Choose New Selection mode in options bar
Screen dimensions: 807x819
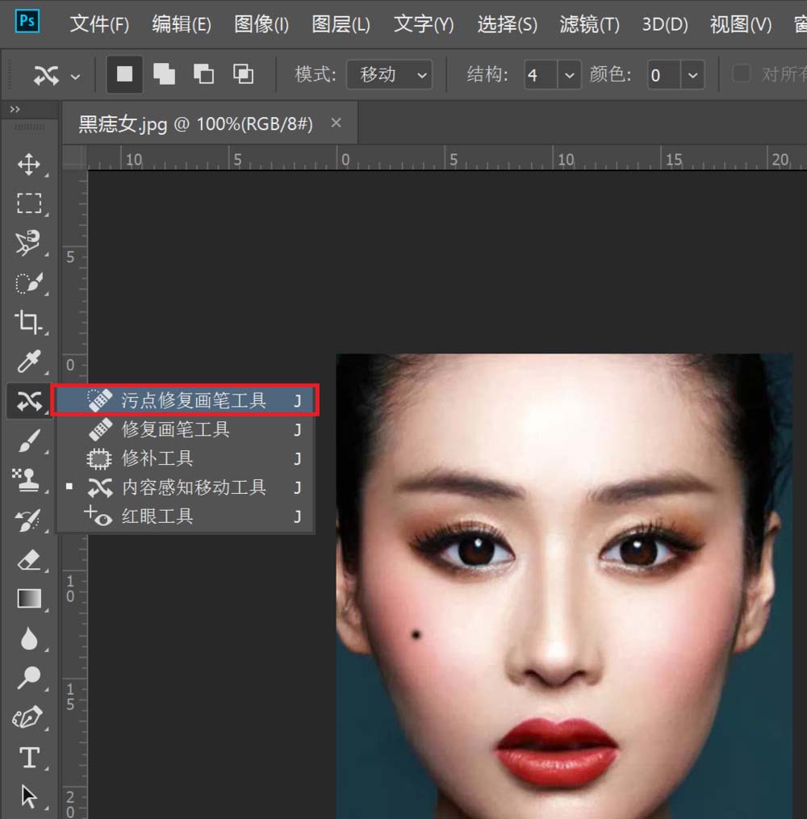[x=124, y=74]
